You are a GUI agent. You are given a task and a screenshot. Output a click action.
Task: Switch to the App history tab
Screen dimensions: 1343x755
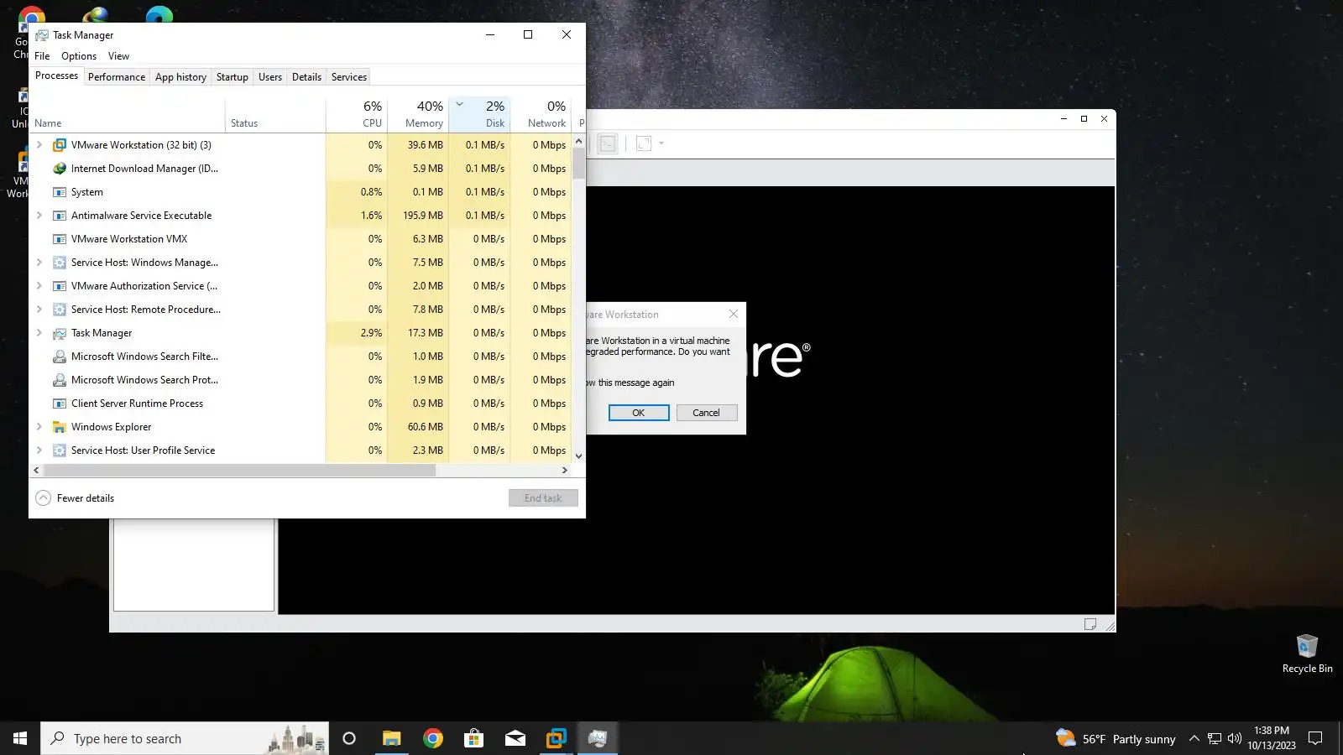180,77
